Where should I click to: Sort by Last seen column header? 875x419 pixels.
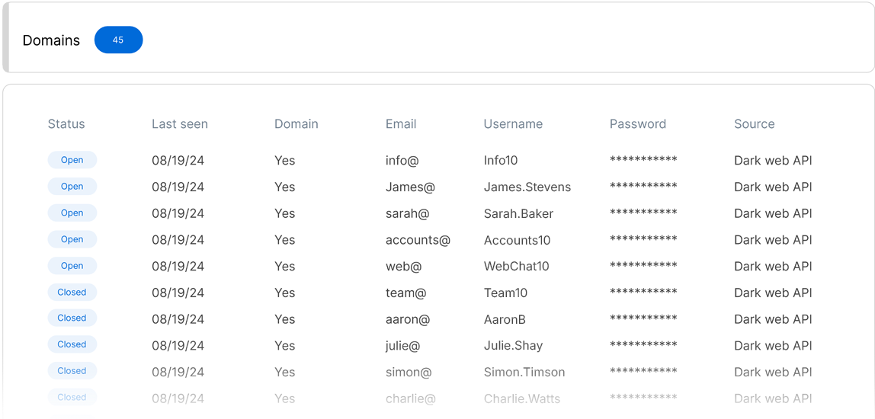180,124
